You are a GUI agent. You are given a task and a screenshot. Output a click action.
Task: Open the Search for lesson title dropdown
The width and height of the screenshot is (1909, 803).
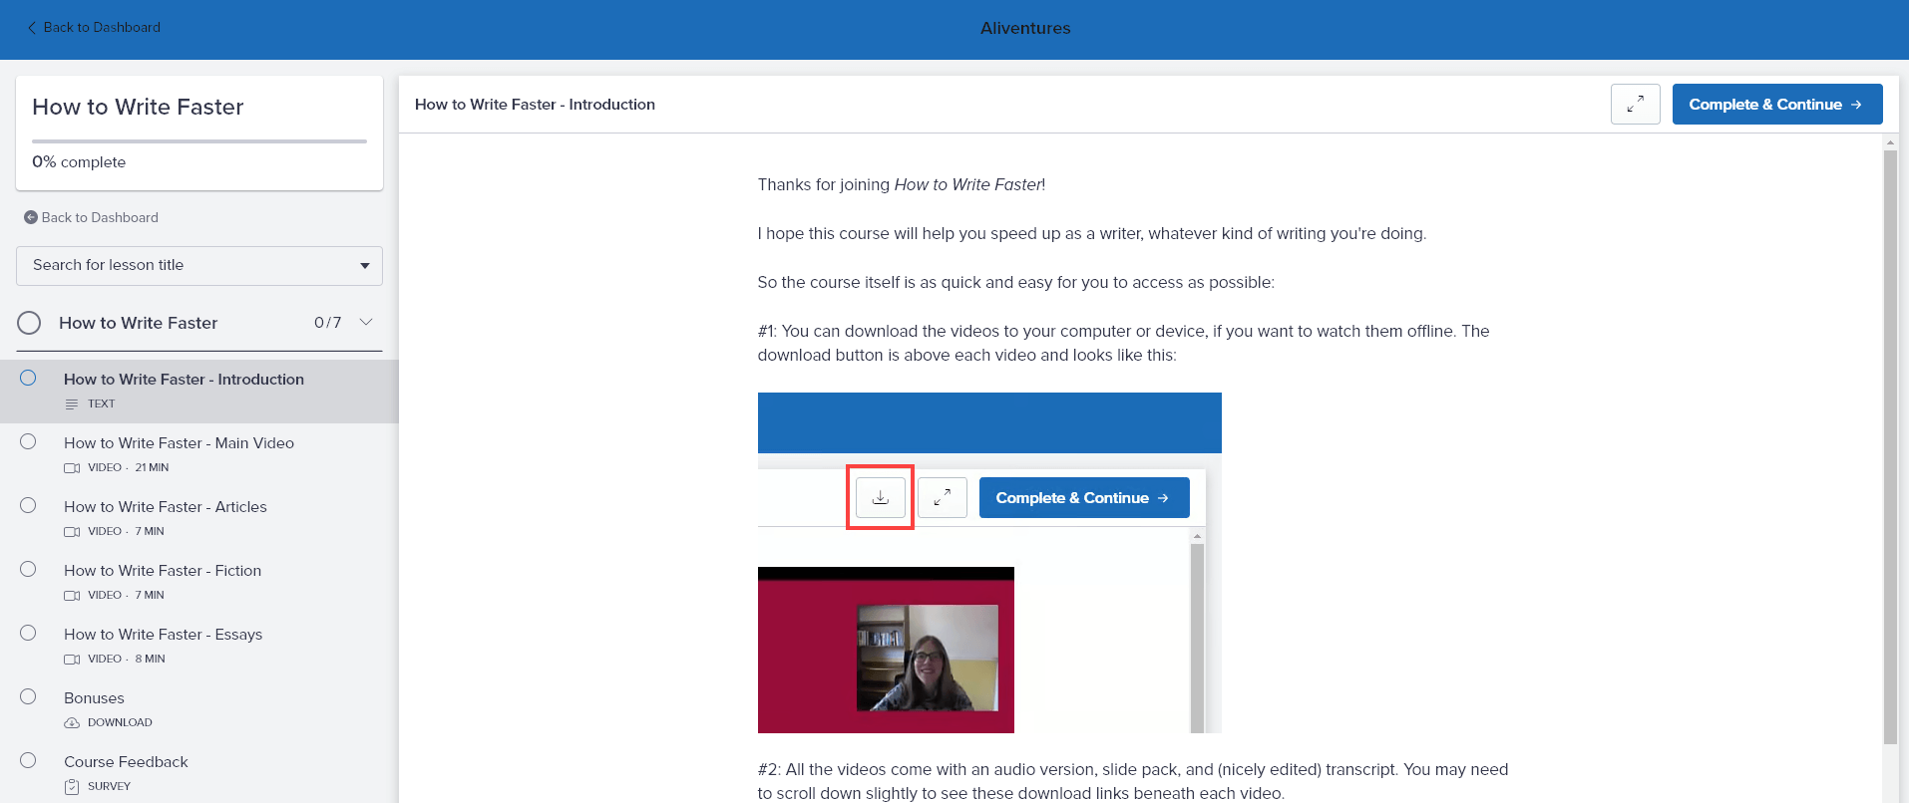point(199,266)
